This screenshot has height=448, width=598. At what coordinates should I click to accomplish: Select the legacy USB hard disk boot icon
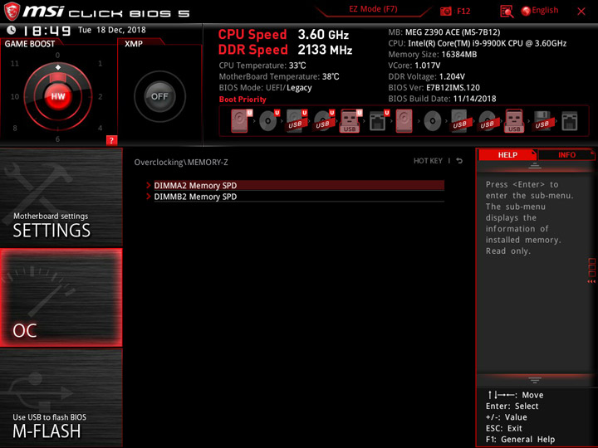(x=459, y=121)
